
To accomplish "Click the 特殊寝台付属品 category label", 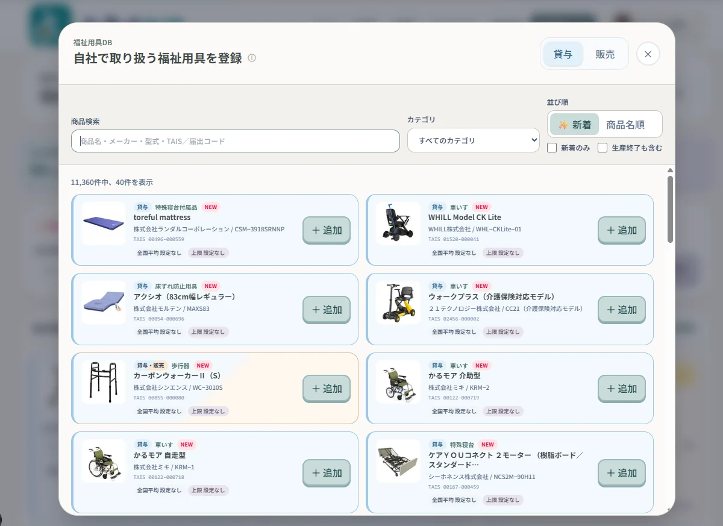I will pyautogui.click(x=176, y=207).
